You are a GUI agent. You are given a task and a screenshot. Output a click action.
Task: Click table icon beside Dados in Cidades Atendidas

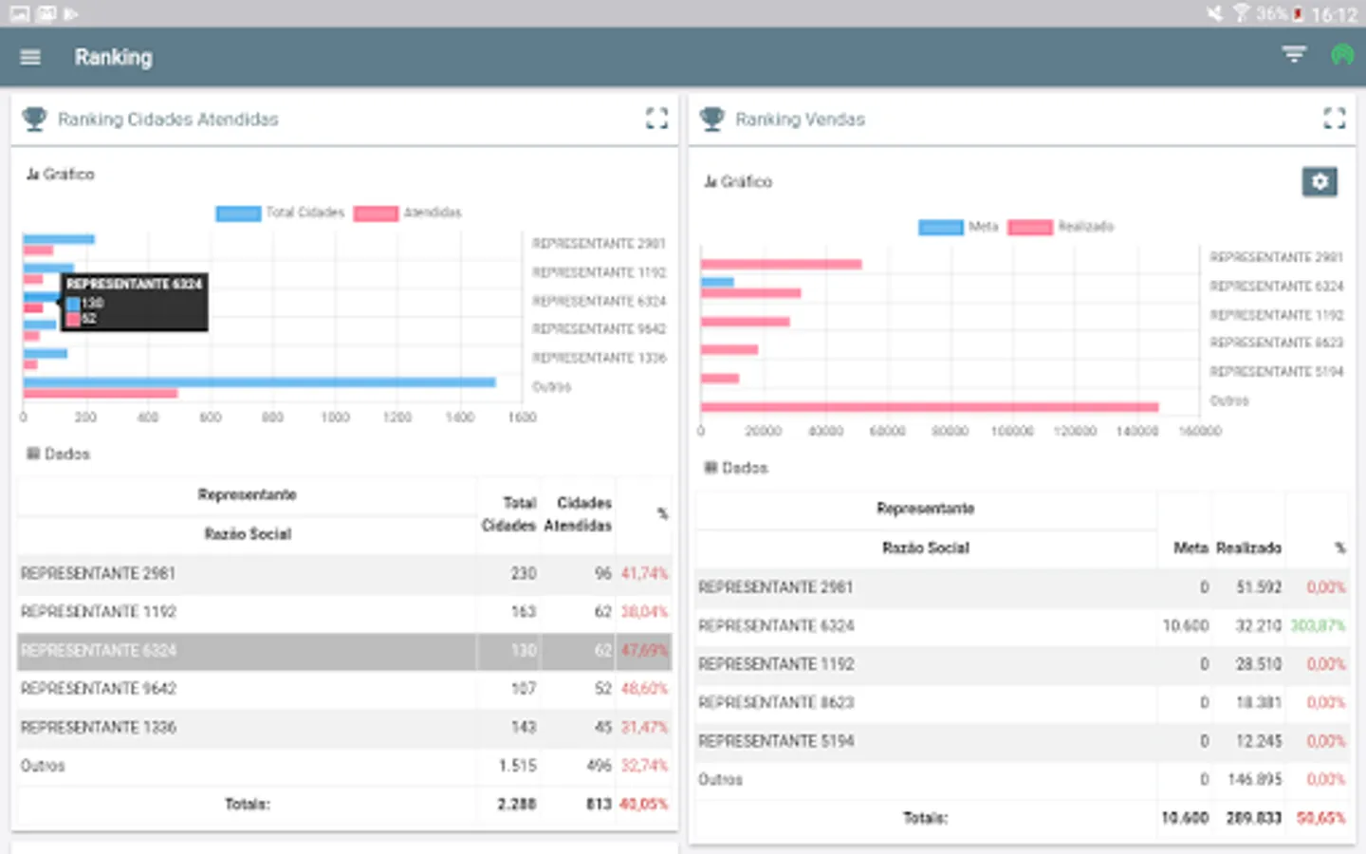33,454
